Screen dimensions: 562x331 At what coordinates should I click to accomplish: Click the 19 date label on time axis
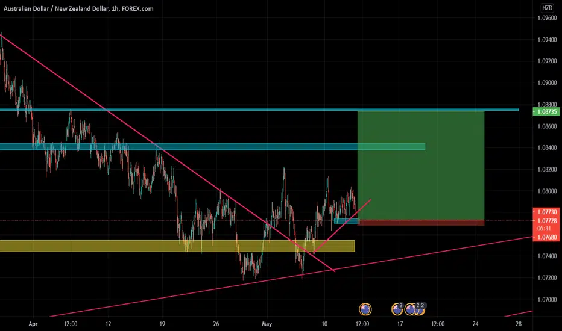(x=162, y=324)
